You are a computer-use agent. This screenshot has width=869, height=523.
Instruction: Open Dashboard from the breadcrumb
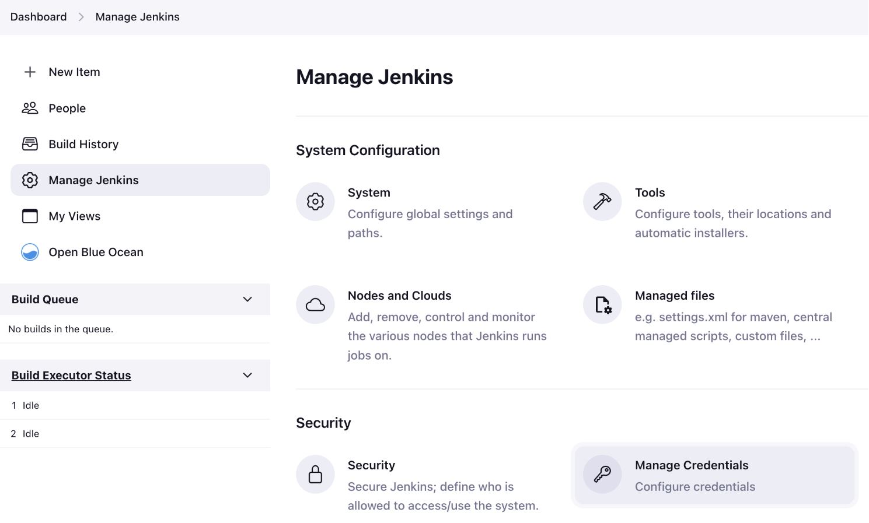39,17
